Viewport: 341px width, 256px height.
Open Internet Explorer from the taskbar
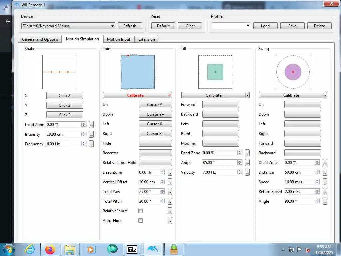[x=30, y=249]
